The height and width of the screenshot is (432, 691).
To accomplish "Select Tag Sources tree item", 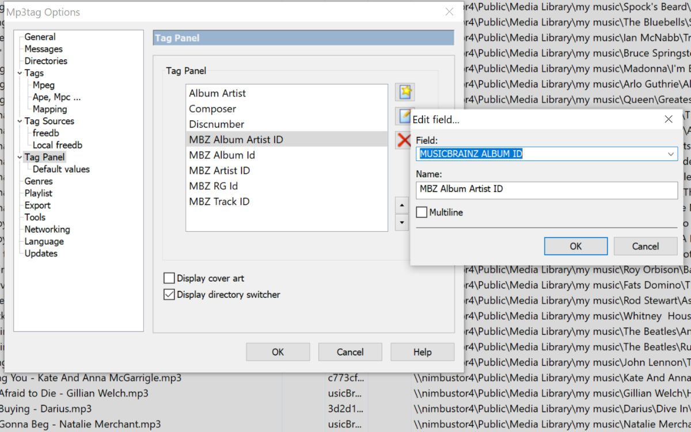I will (49, 121).
